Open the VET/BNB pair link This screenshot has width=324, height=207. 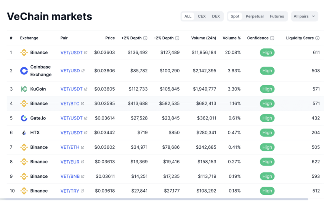tap(70, 176)
